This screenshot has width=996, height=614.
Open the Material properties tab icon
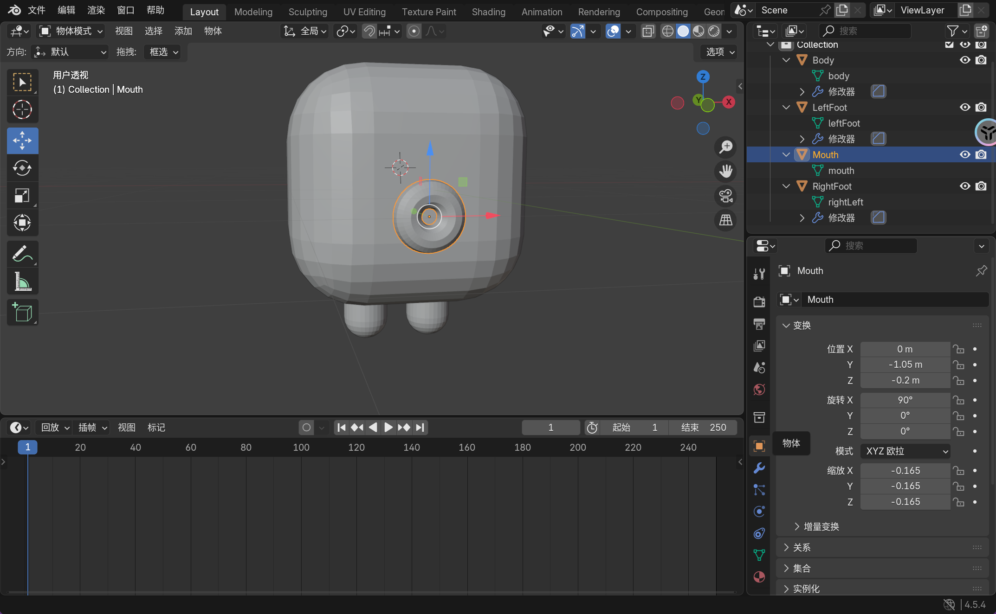click(759, 577)
